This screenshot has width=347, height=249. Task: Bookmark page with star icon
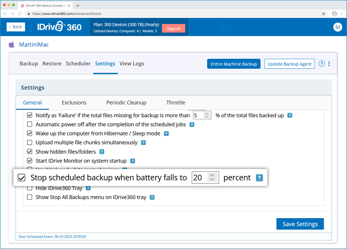pos(324,14)
